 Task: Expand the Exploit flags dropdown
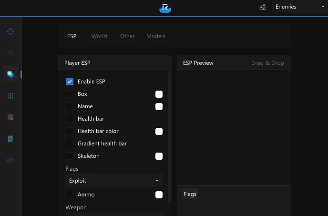click(x=114, y=181)
